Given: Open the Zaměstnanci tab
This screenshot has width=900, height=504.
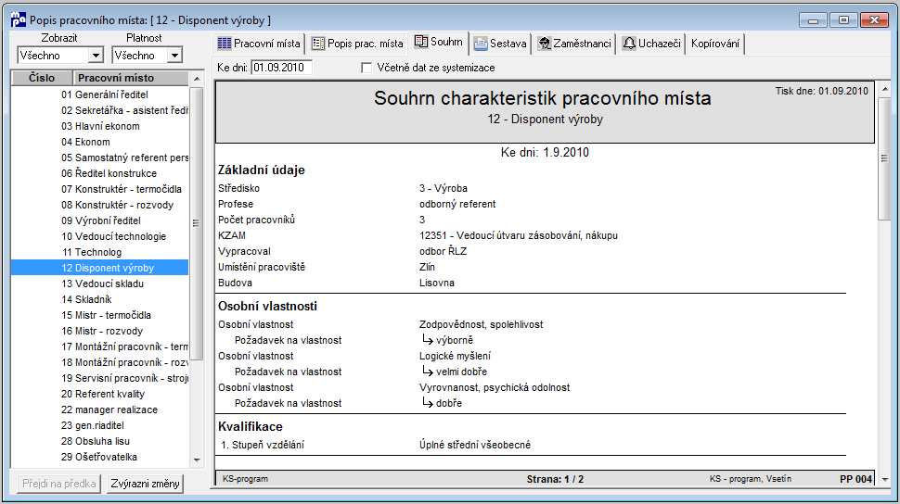Looking at the screenshot, I should (574, 44).
